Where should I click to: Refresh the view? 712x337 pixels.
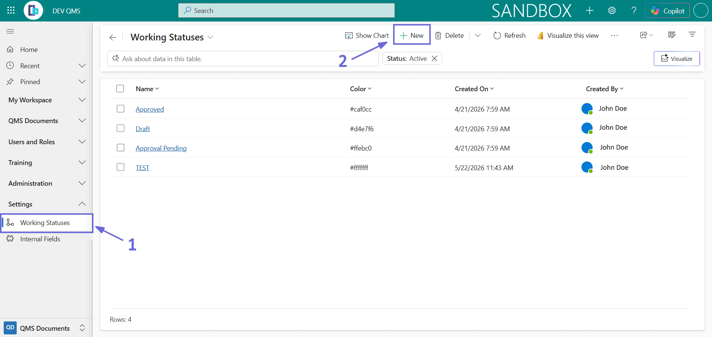click(x=510, y=36)
